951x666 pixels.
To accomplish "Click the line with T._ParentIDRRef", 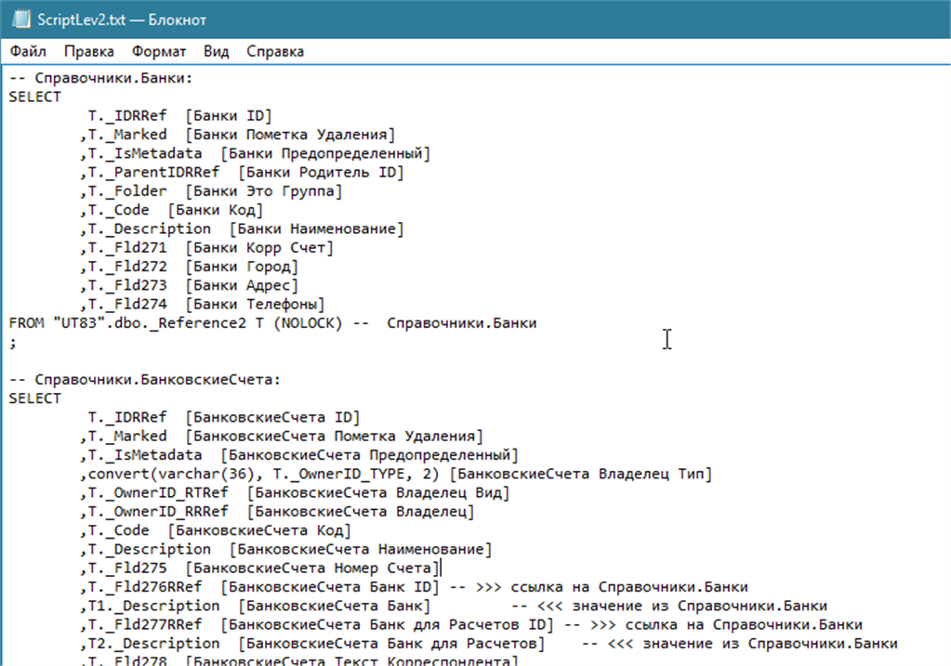I will point(242,172).
